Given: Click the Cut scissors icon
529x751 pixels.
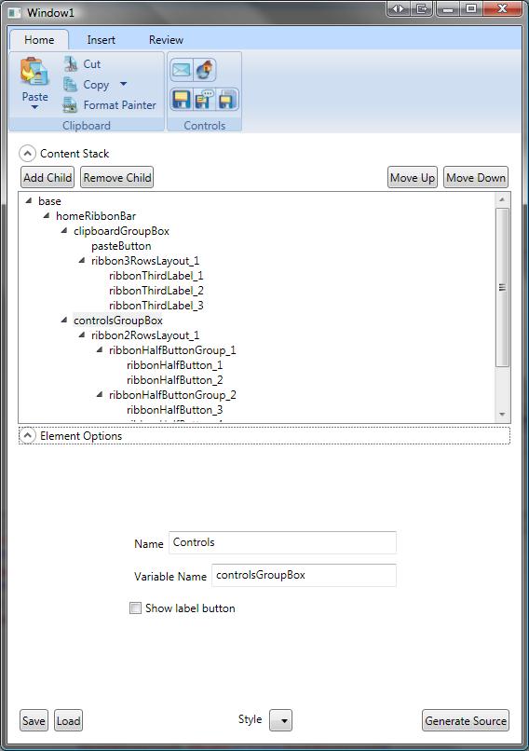Looking at the screenshot, I should click(x=71, y=64).
